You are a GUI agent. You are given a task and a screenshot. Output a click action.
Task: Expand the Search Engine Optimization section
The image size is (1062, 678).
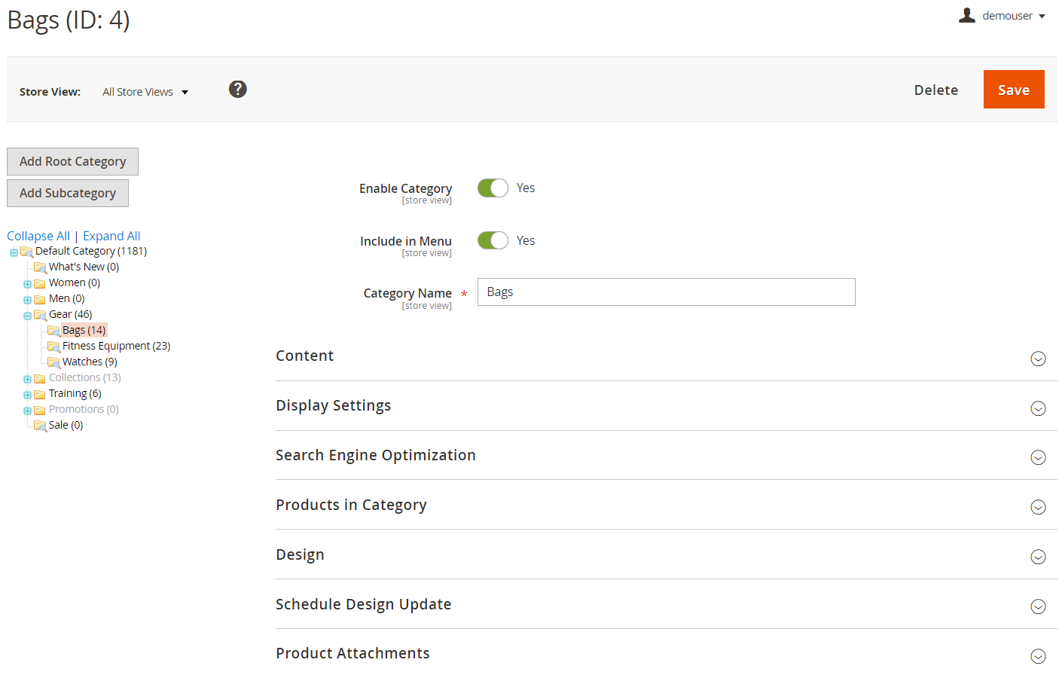[1038, 458]
